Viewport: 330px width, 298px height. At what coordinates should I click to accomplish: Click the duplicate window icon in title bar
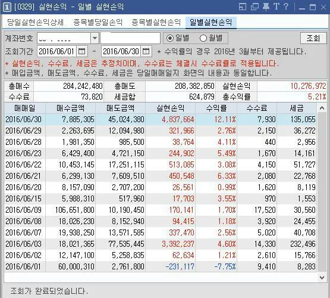click(x=254, y=7)
